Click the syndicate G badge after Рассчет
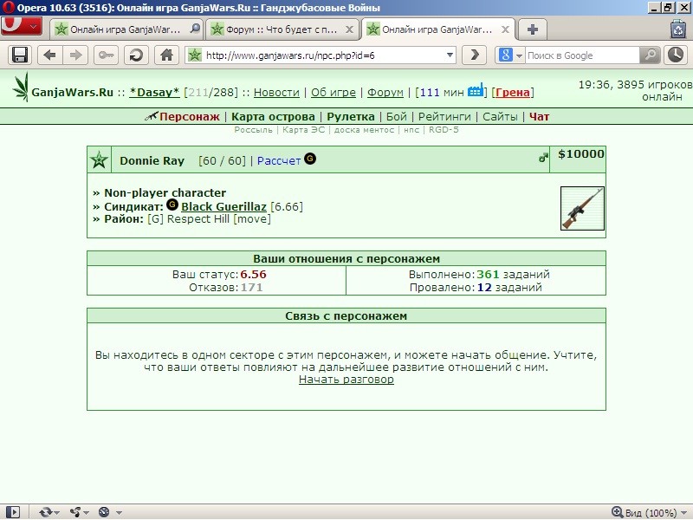The image size is (693, 520). tap(310, 159)
